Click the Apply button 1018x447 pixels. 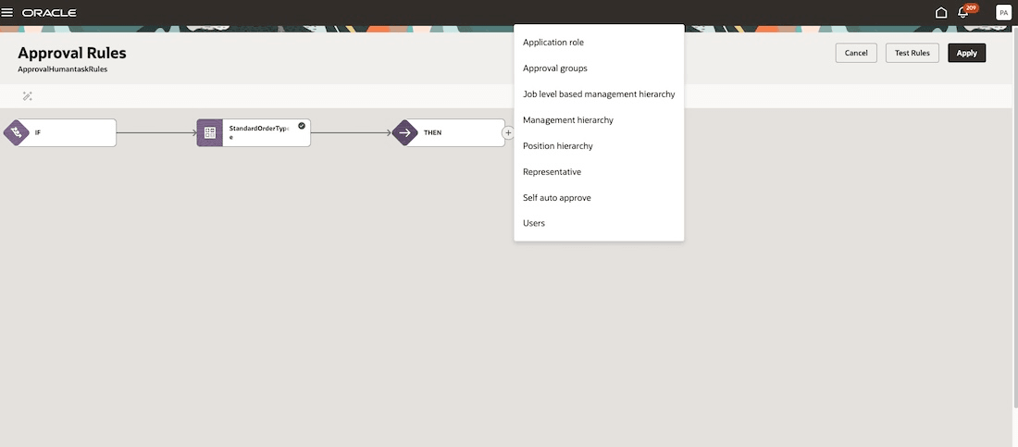point(967,54)
